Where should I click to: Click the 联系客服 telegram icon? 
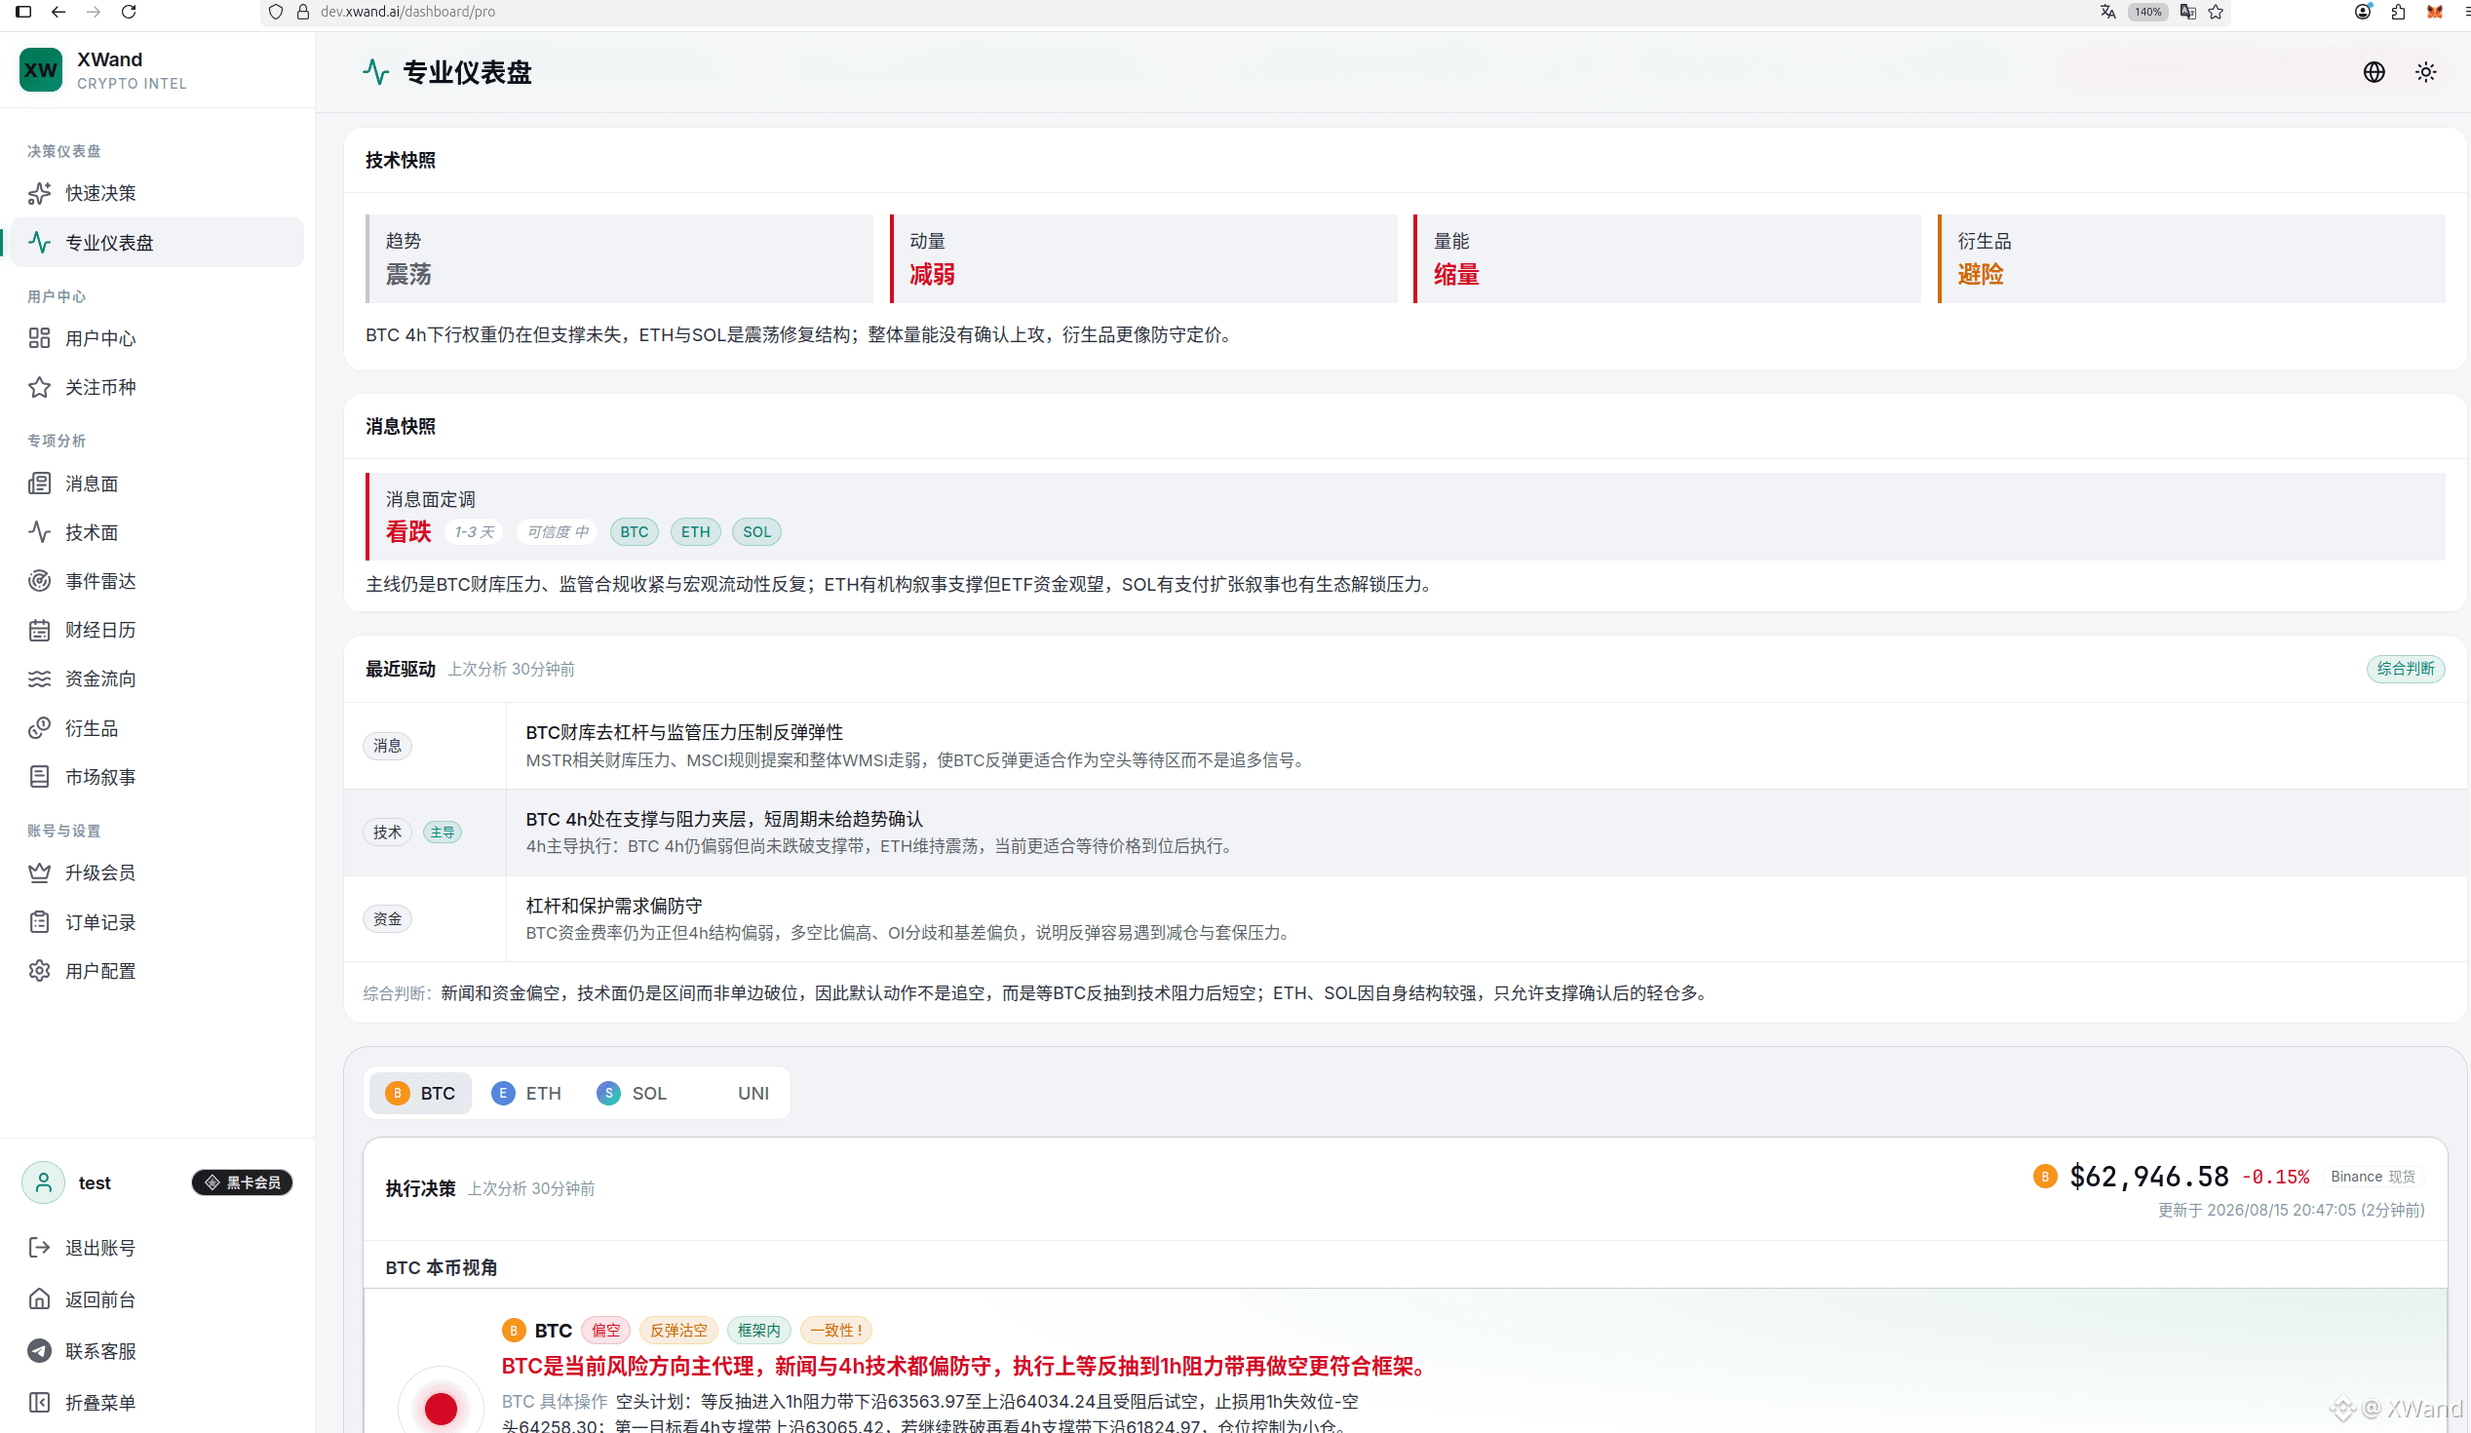(39, 1351)
